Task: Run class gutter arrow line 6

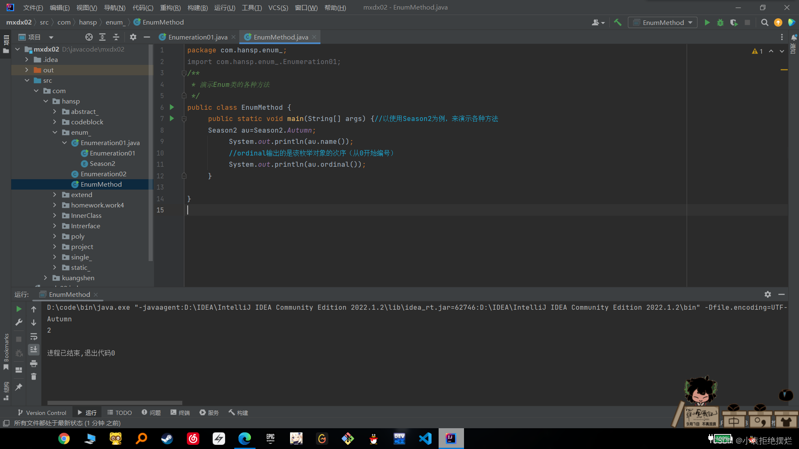Action: click(171, 107)
